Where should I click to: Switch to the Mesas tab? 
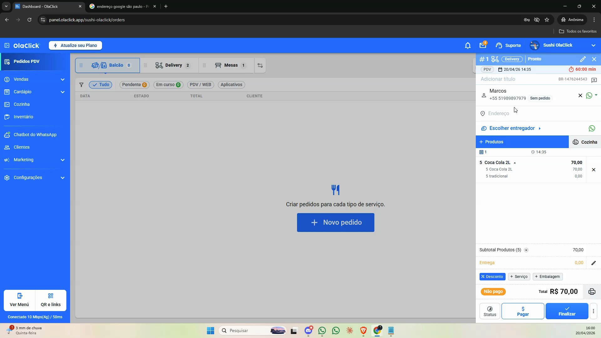(230, 65)
